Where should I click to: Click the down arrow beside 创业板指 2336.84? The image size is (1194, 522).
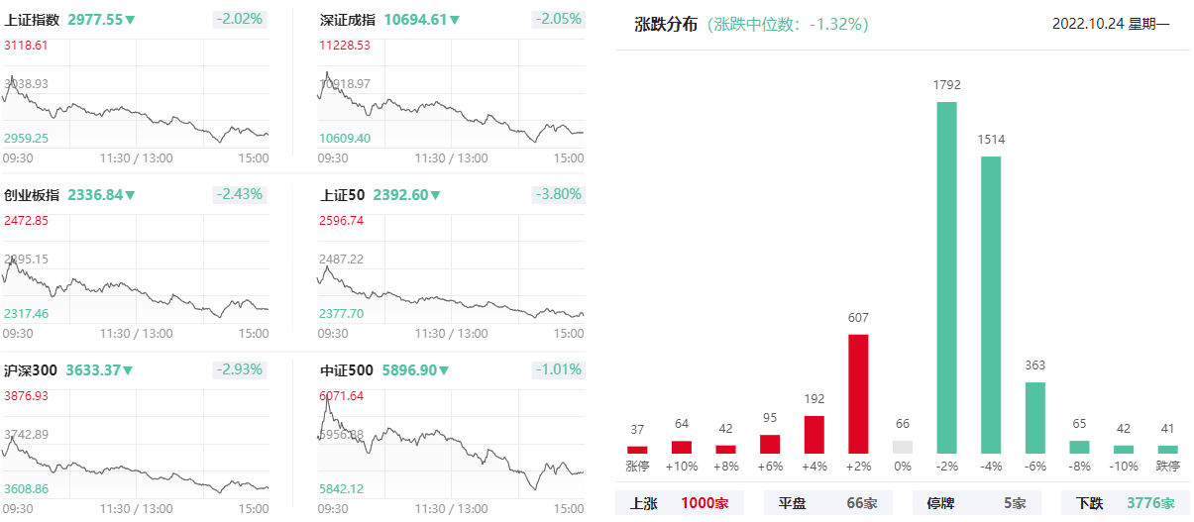(x=130, y=195)
